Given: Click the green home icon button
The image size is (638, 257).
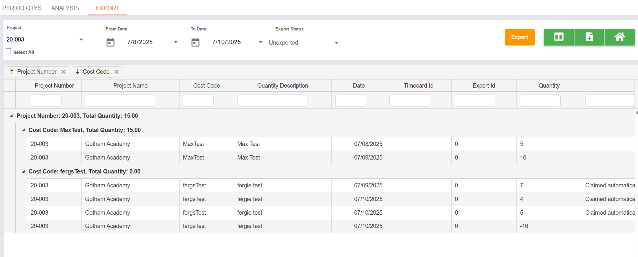Looking at the screenshot, I should (620, 37).
